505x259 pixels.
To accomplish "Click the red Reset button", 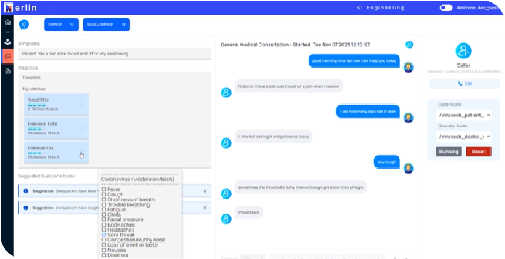I will 478,152.
